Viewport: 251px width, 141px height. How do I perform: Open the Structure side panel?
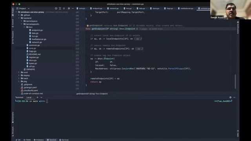13,132
